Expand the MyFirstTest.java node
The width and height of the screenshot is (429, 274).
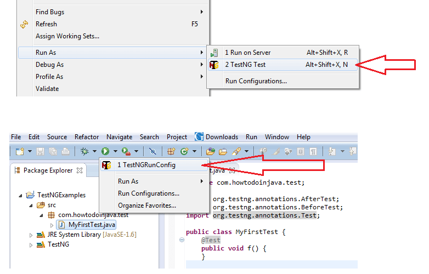52,225
